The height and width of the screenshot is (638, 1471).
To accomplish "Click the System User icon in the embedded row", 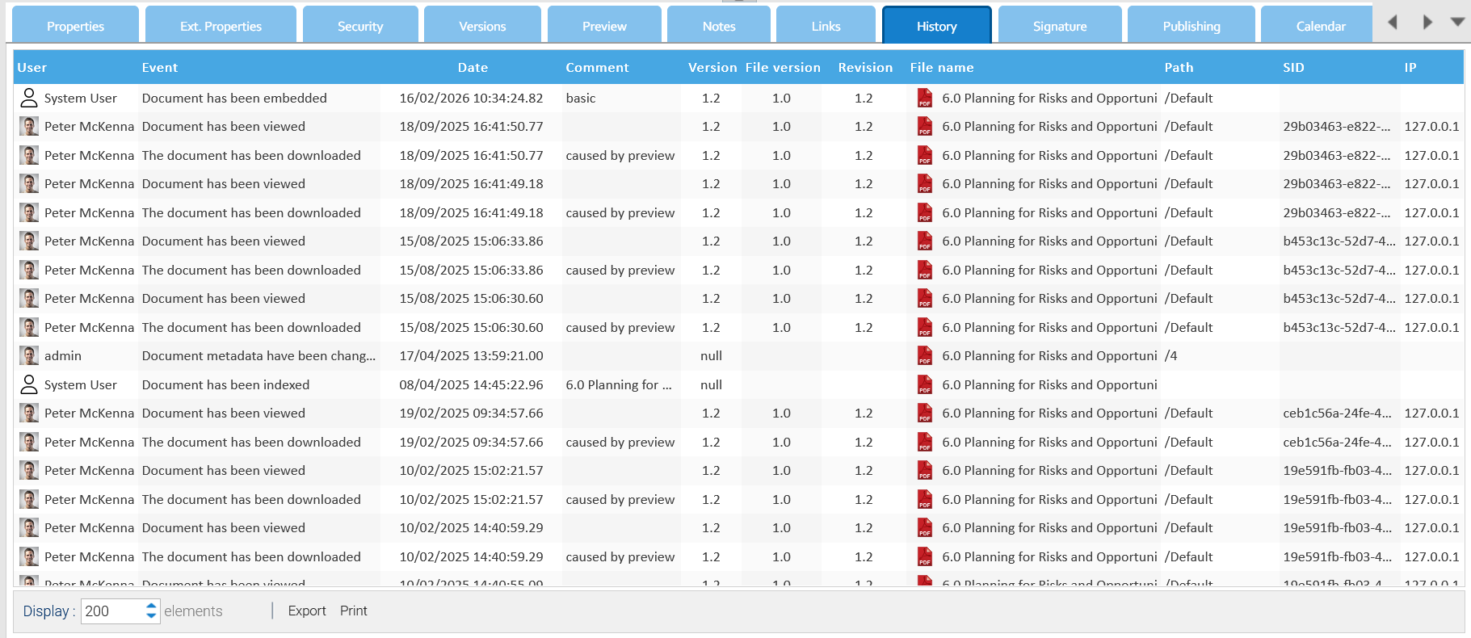I will coord(29,98).
